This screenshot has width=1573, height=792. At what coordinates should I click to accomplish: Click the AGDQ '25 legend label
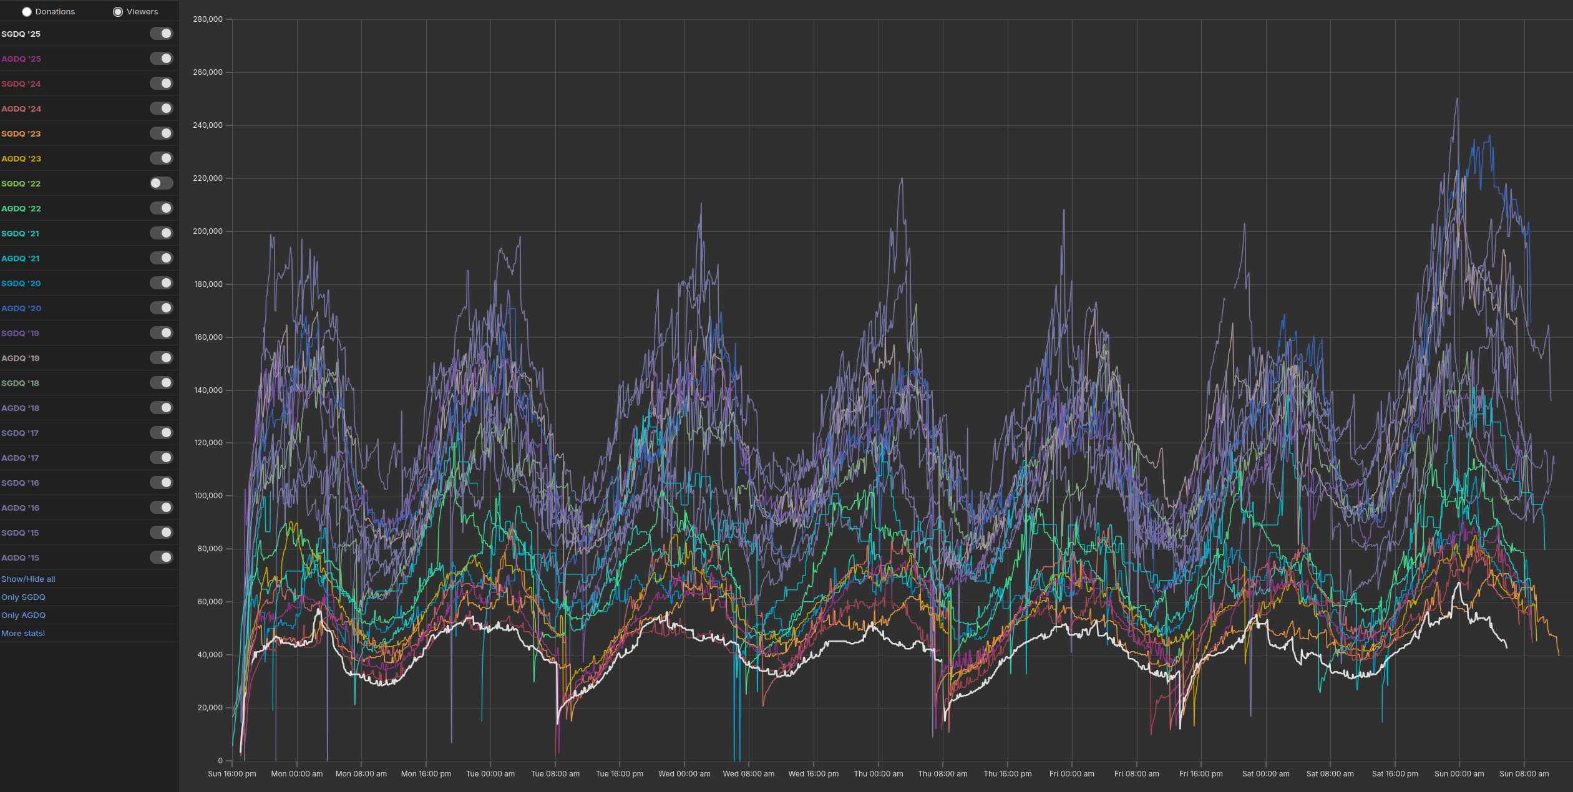(x=21, y=59)
